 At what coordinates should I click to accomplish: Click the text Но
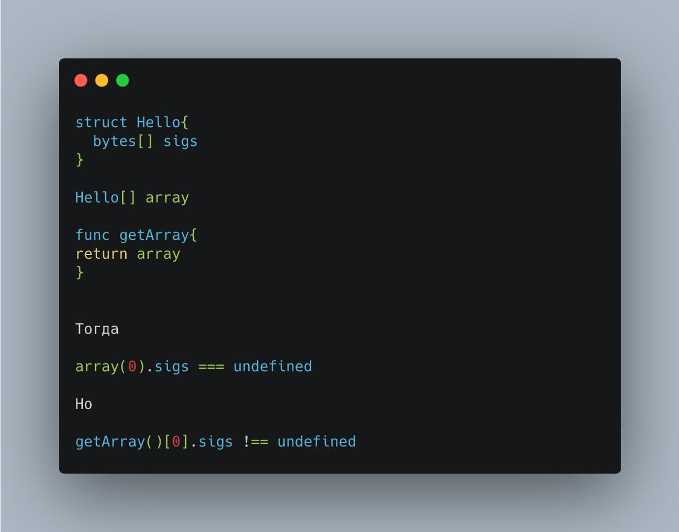[84, 404]
